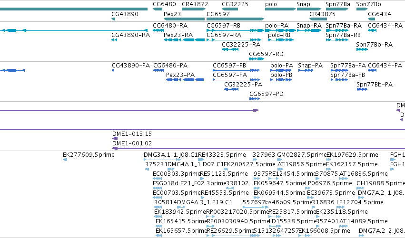Open the Snap-RA transcript

pyautogui.click(x=309, y=26)
